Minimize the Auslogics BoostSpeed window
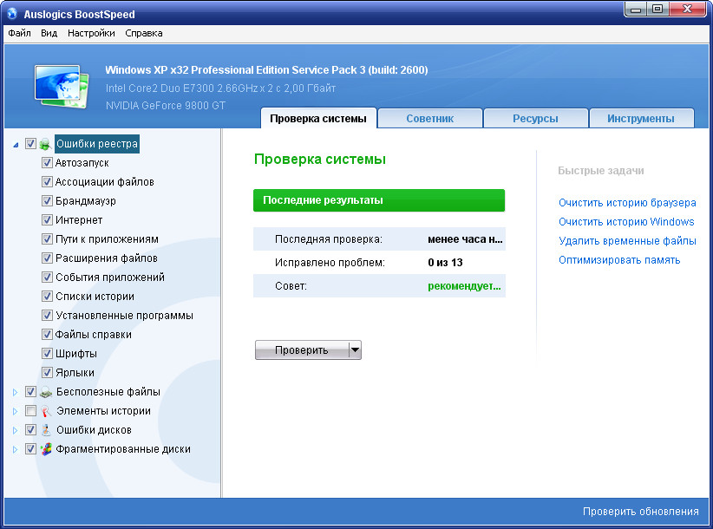The image size is (713, 529). pyautogui.click(x=636, y=9)
